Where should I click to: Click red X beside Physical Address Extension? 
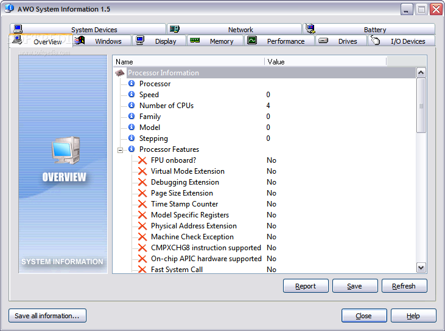(x=142, y=226)
